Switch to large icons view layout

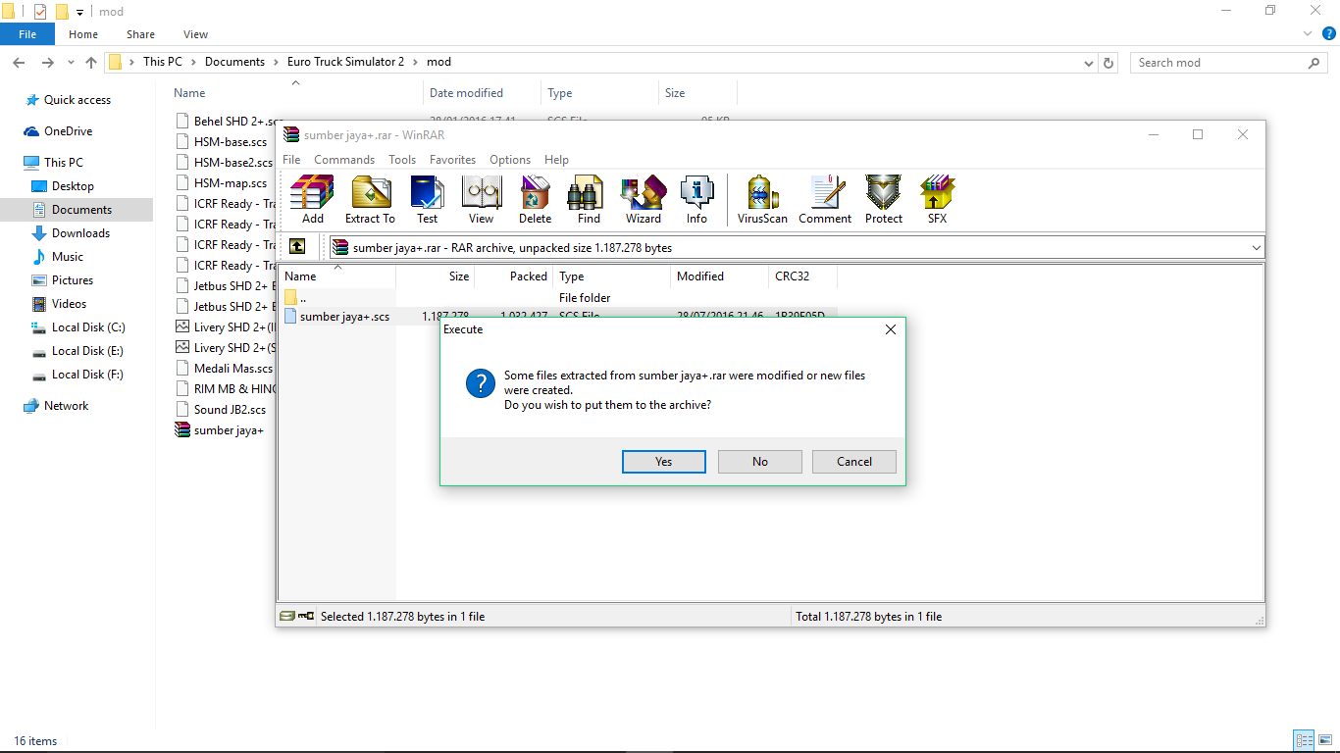coord(1324,740)
